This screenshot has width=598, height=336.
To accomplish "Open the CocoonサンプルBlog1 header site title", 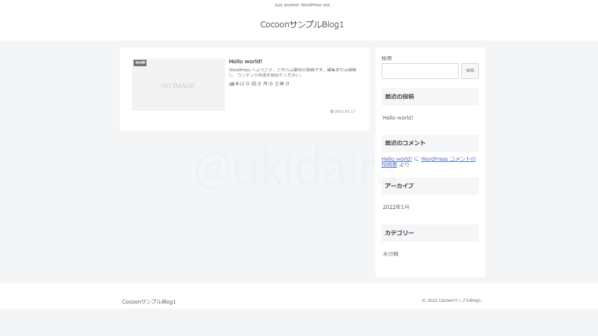I will 302,24.
